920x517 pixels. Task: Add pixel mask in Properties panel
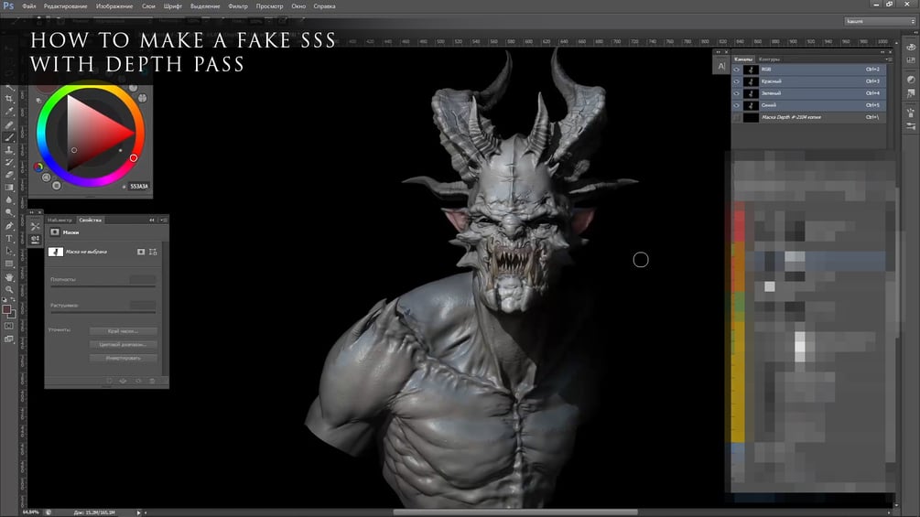141,252
